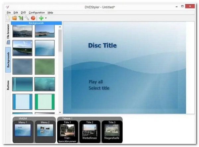Viewport: 199px width, 147px height.
Task: Click the Play all menu button
Action: [x=96, y=82]
